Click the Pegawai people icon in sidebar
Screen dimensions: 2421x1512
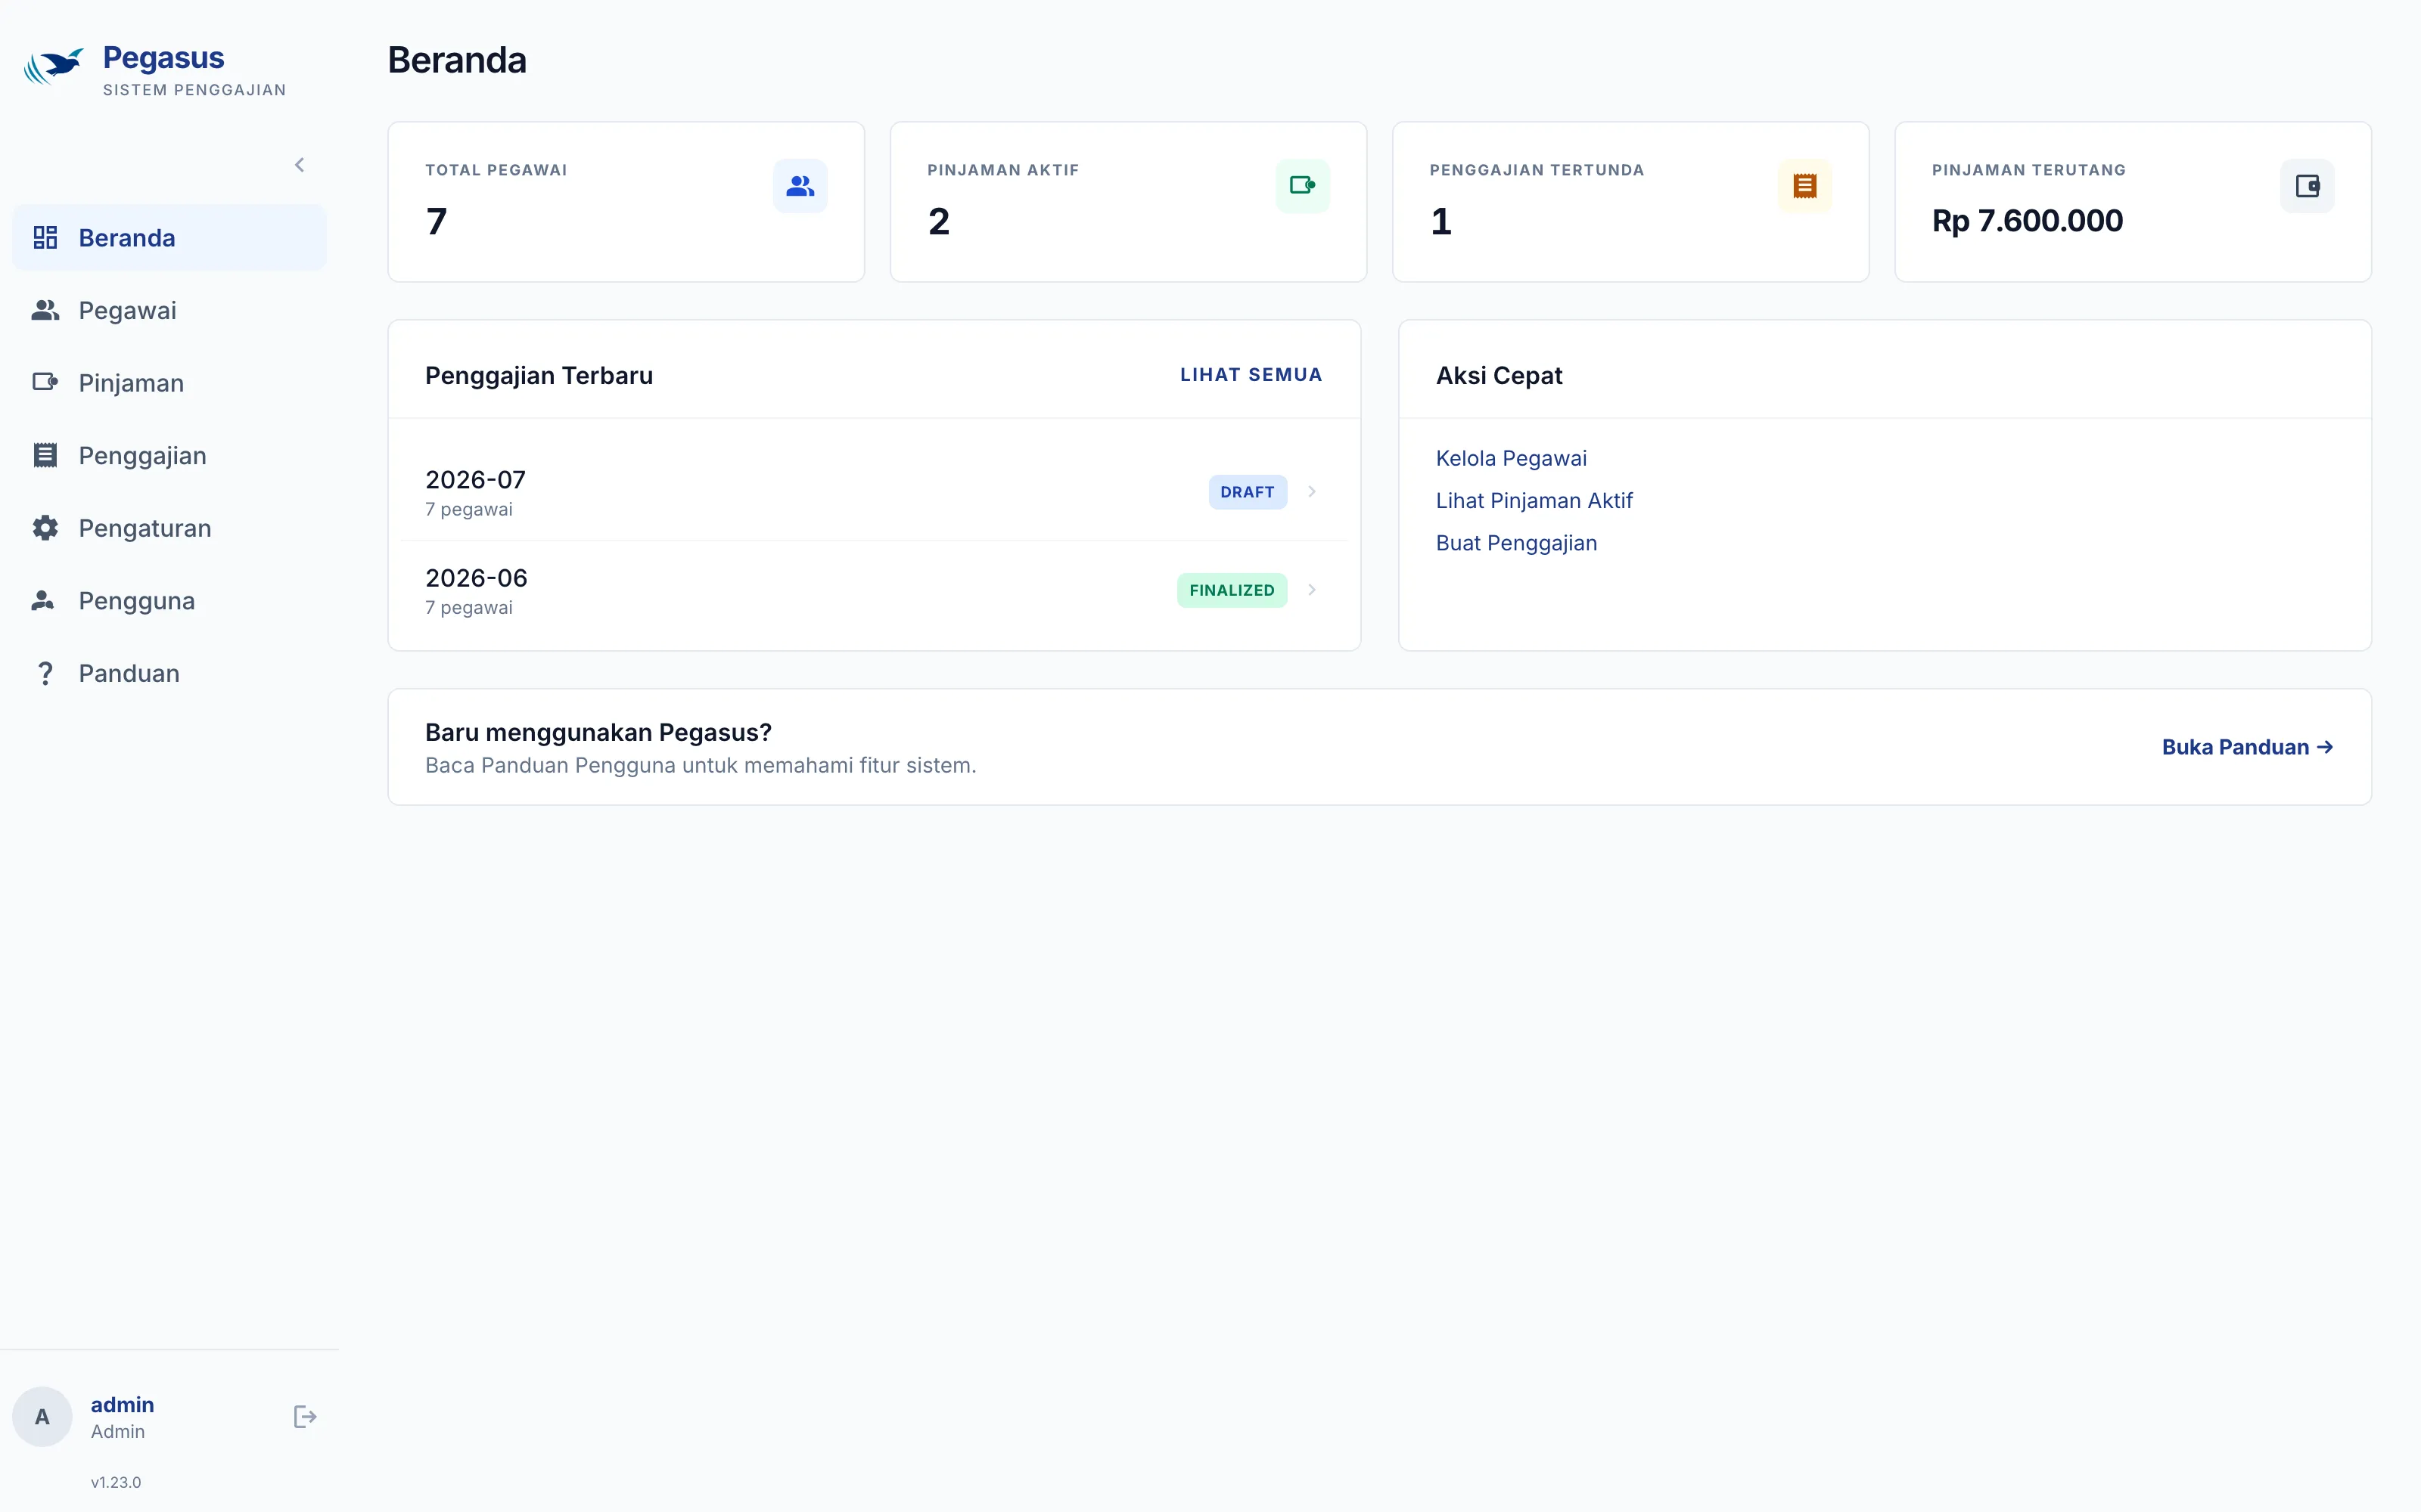coord(45,310)
